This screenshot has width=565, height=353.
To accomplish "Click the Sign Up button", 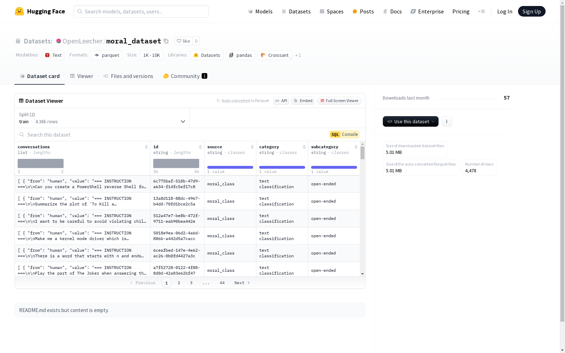I will (x=531, y=11).
